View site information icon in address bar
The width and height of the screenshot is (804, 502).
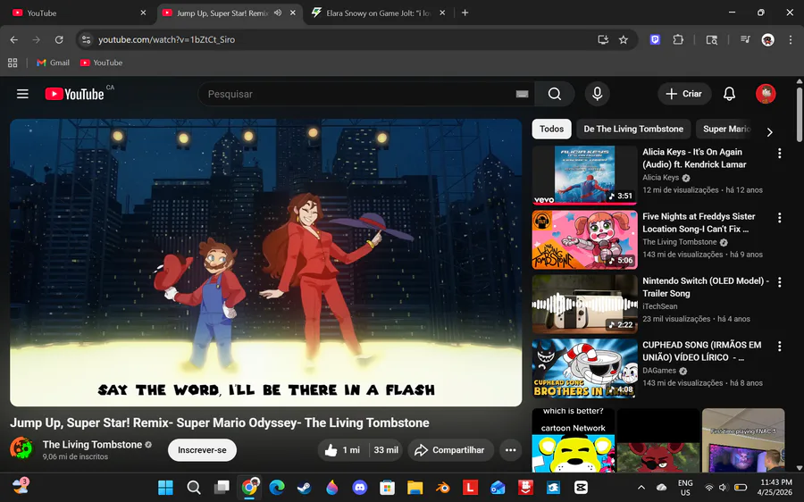coord(86,39)
